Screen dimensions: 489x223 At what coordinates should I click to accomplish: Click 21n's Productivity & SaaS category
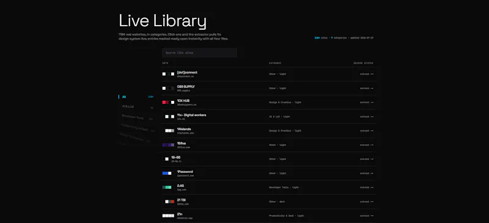pyautogui.click(x=287, y=216)
